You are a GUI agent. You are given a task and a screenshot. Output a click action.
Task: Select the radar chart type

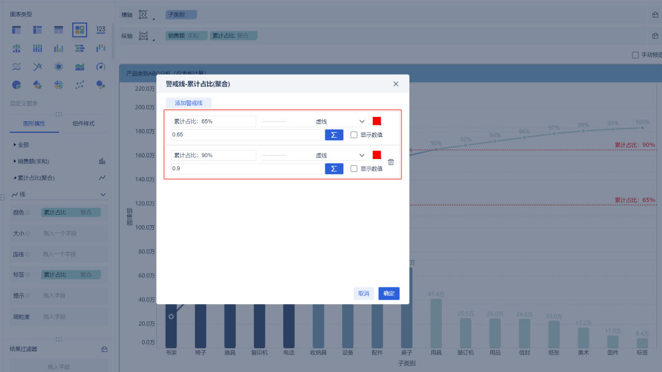[x=59, y=67]
